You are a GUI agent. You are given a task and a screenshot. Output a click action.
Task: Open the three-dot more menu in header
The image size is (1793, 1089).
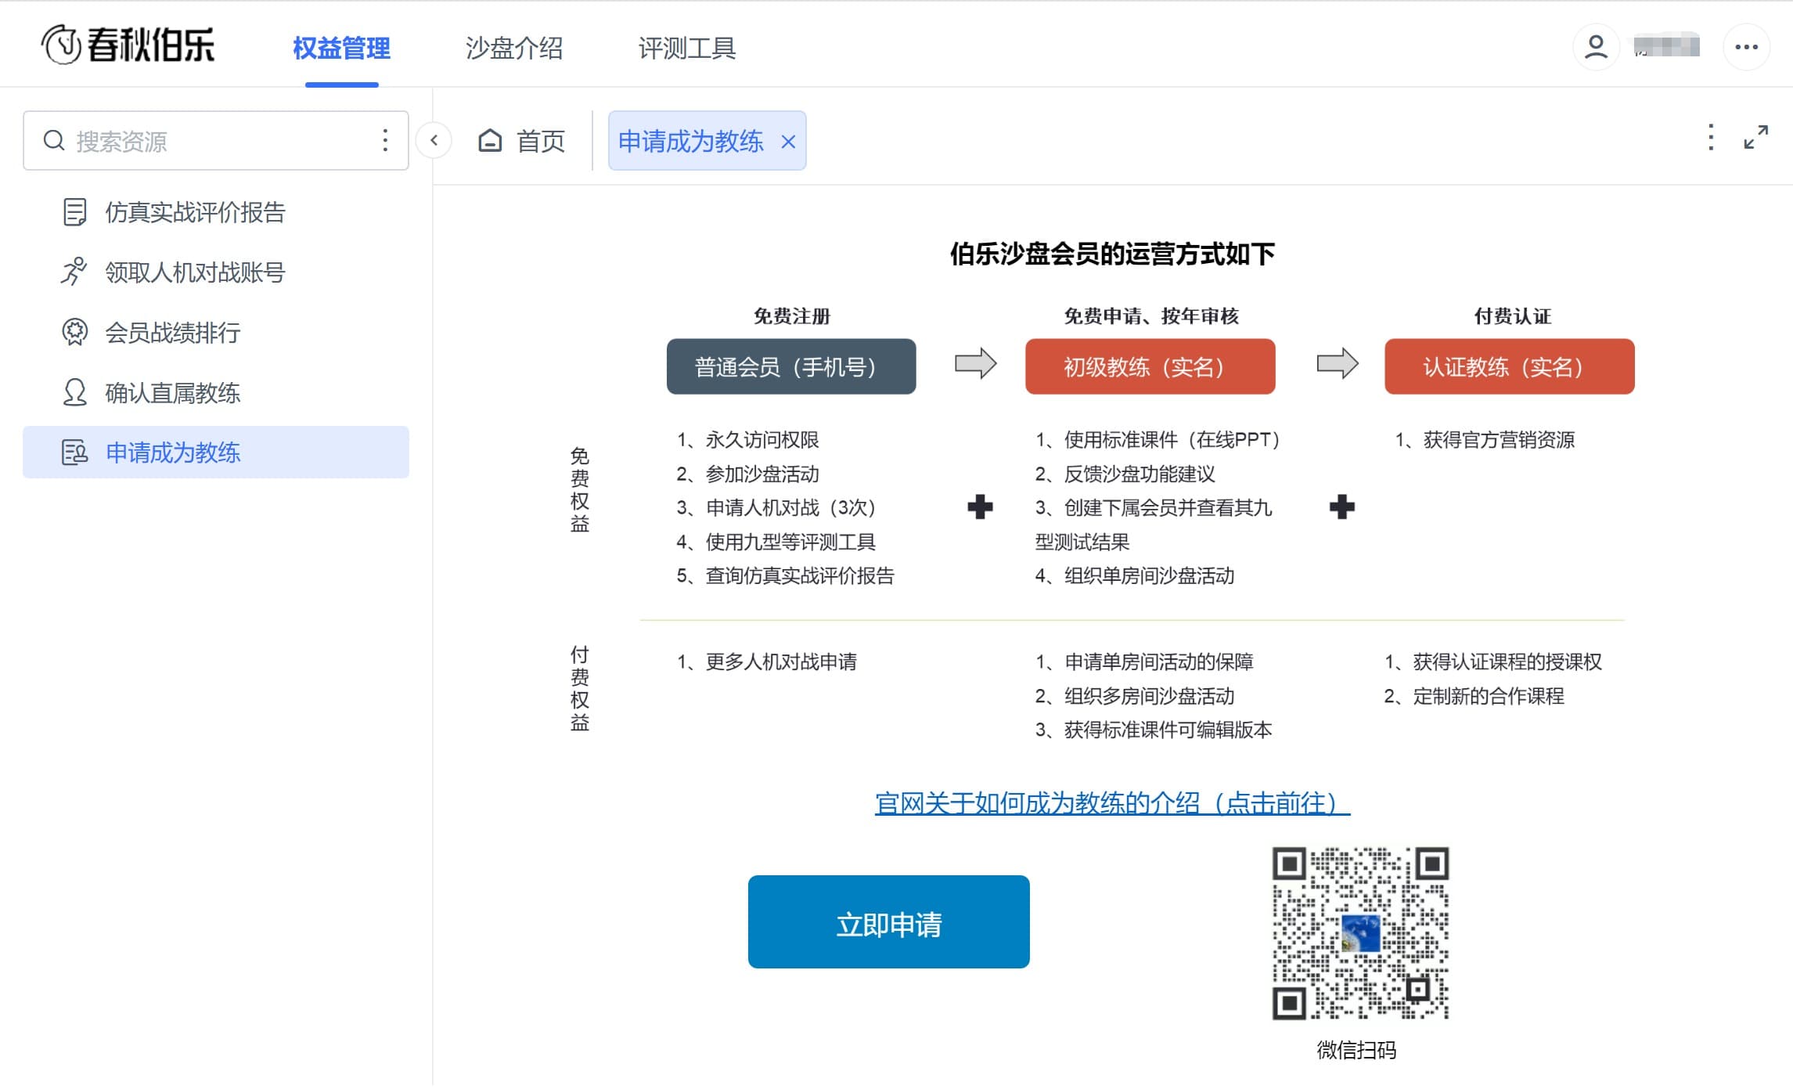(1746, 47)
